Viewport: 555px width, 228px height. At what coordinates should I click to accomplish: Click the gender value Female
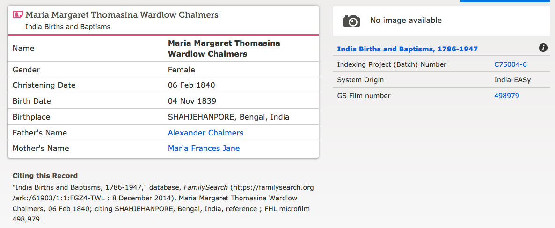181,70
